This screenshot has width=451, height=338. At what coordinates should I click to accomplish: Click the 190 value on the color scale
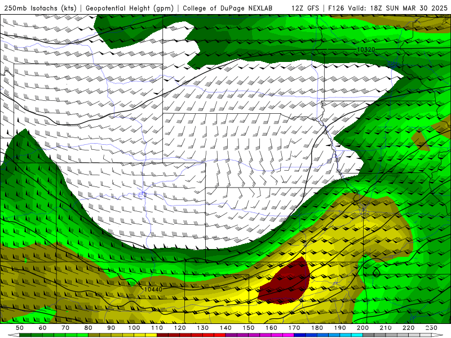point(340,328)
